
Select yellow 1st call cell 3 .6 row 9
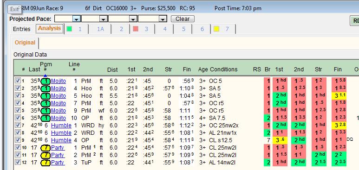[280, 140]
